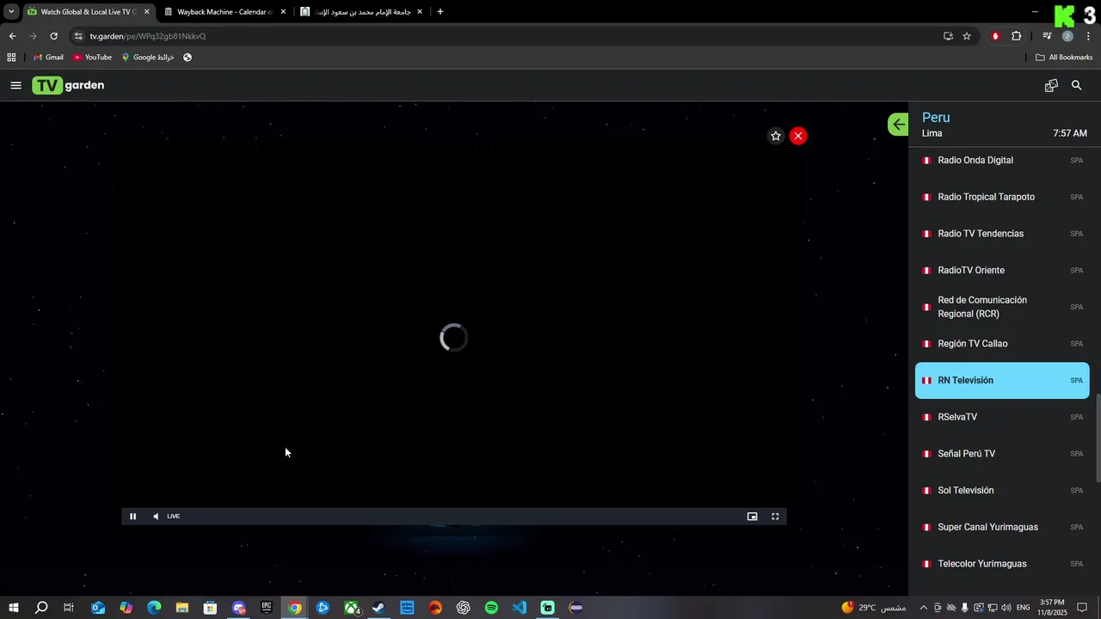The image size is (1101, 619).
Task: Open a new browser tab
Action: pos(440,12)
